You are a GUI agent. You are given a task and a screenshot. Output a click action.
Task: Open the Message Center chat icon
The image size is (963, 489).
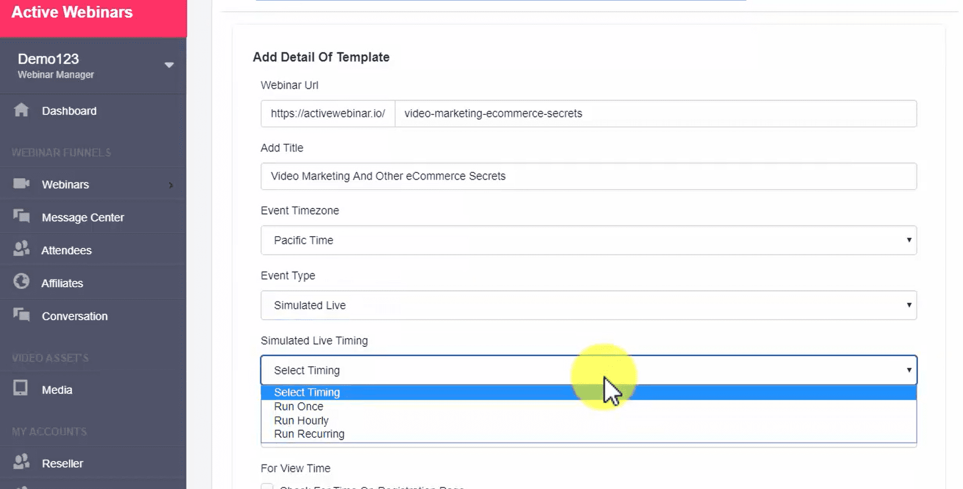click(x=21, y=216)
